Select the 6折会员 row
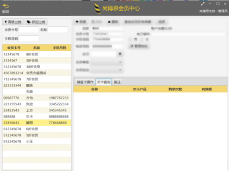This screenshot has width=229, height=171. pyautogui.click(x=37, y=129)
